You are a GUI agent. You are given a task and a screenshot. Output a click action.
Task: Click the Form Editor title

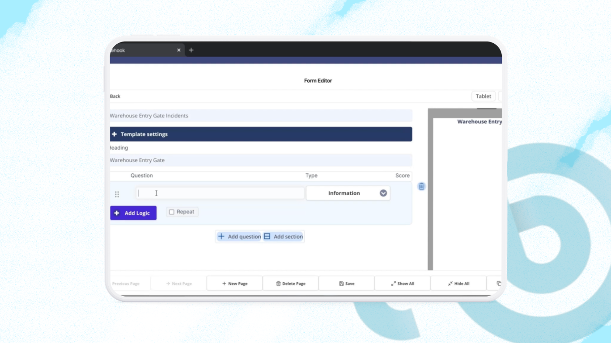[318, 81]
